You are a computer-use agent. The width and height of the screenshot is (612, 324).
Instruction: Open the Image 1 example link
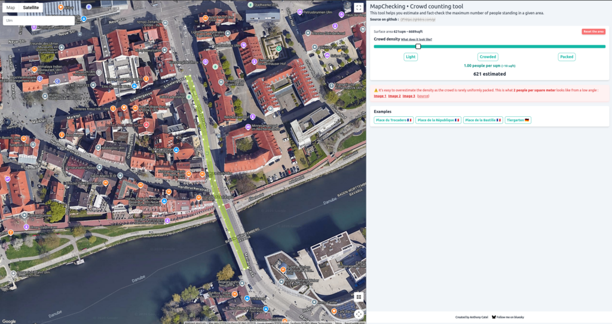pyautogui.click(x=380, y=96)
